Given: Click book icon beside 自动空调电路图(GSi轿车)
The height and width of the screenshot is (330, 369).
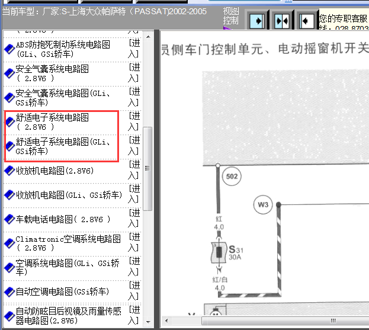Looking at the screenshot, I should [x=9, y=292].
